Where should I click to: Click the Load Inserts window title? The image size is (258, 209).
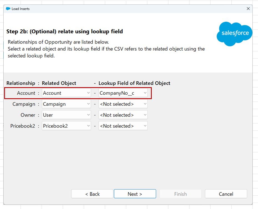pyautogui.click(x=21, y=9)
